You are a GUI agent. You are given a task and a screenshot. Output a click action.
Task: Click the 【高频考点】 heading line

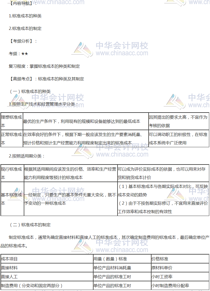pyautogui.click(x=46, y=79)
